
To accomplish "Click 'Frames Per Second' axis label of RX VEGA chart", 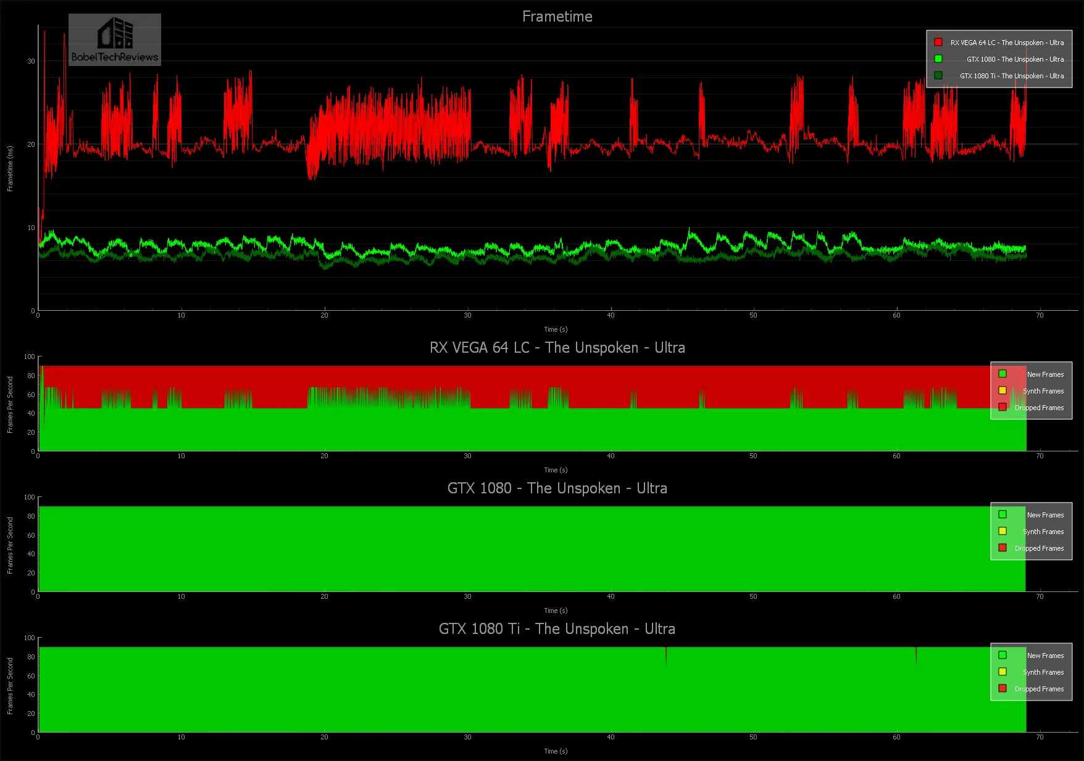I will (10, 405).
